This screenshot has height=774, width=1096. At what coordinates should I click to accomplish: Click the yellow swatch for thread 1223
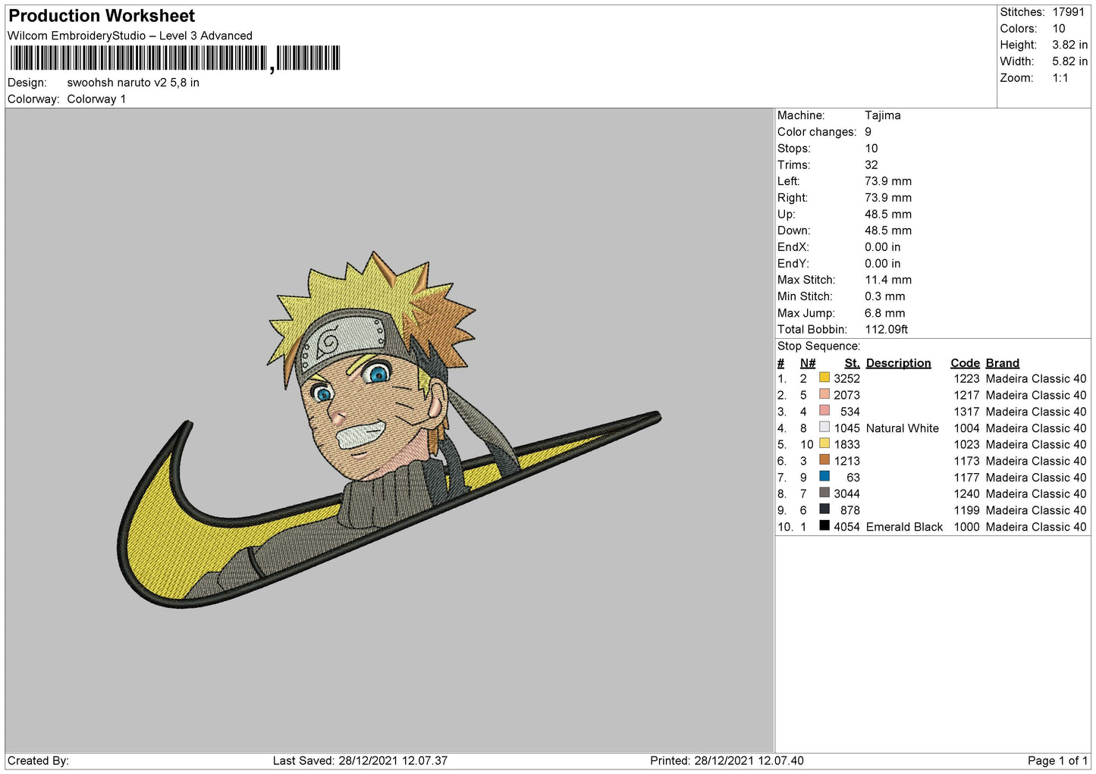[824, 378]
